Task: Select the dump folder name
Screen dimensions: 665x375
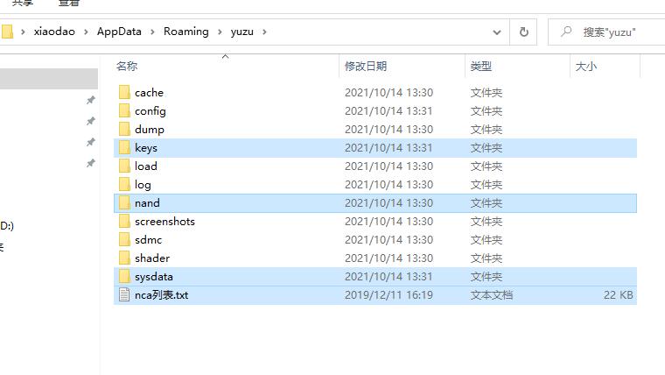Action: click(x=150, y=130)
